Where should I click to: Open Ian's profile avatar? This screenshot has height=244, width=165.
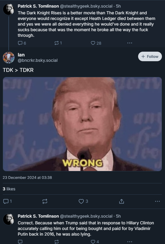pos(9,58)
